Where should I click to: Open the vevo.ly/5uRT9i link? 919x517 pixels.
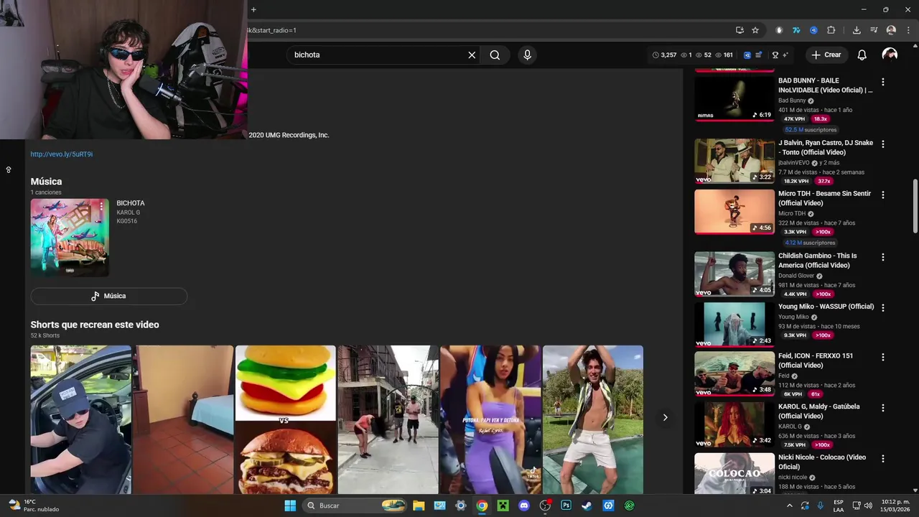61,154
